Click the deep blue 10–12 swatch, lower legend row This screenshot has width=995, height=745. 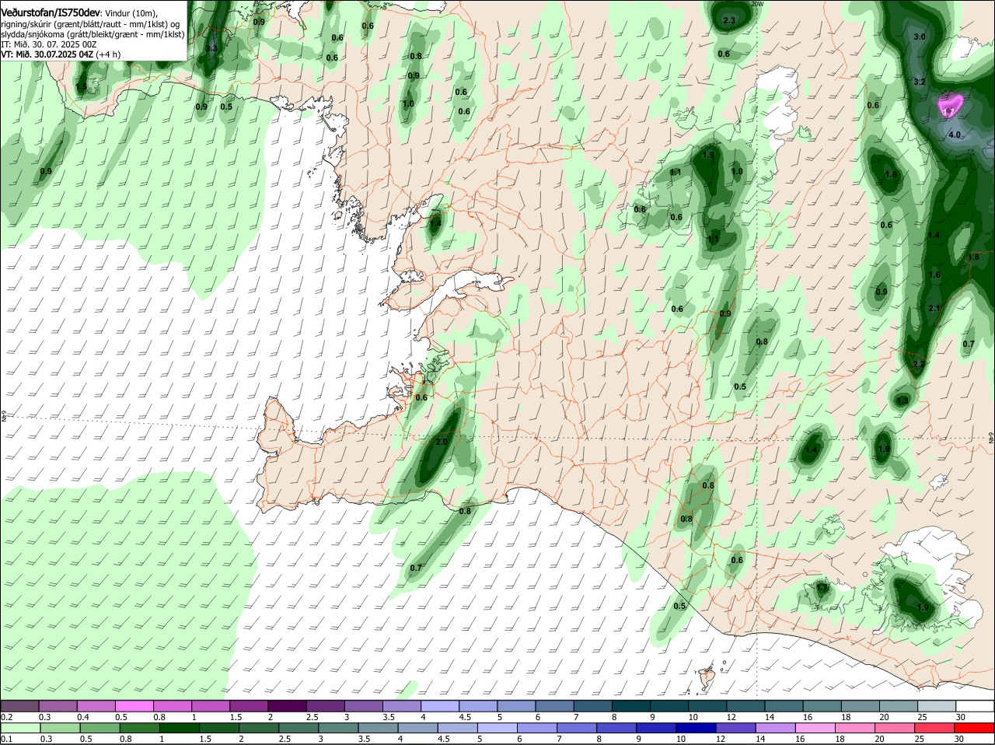[x=697, y=728]
